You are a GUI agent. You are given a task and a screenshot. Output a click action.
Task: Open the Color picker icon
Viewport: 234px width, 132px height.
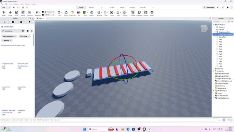105,12
